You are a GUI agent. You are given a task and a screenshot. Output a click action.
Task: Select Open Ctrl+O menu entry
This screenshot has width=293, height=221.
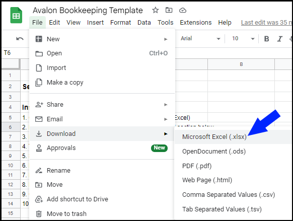[x=102, y=53]
